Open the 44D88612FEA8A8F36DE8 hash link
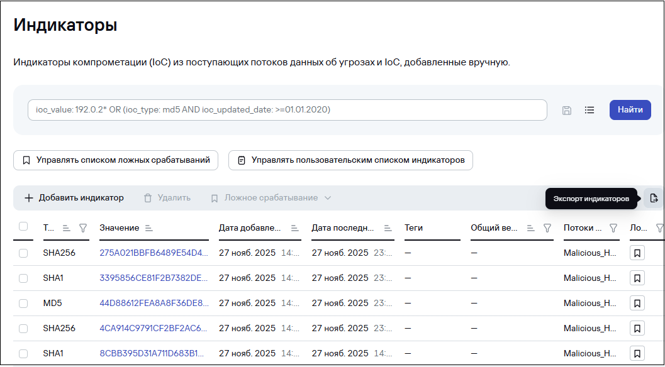Screen dimensions: 665x367 [x=154, y=303]
